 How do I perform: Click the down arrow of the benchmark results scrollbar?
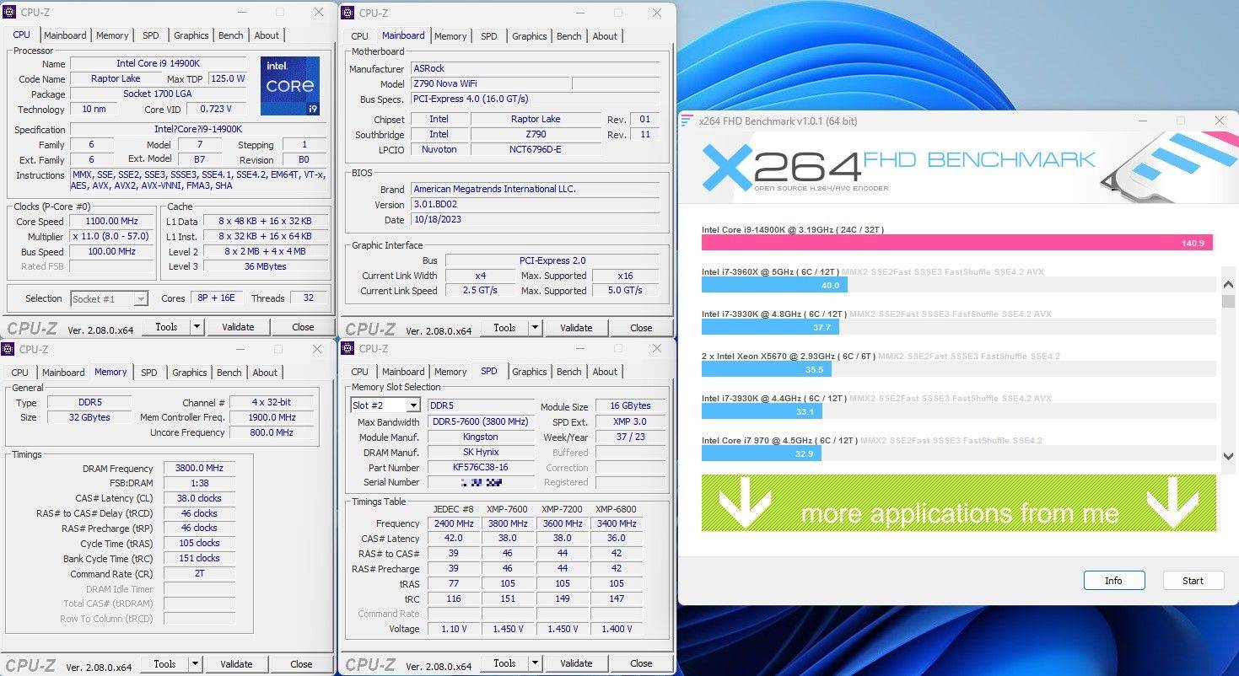click(1228, 456)
